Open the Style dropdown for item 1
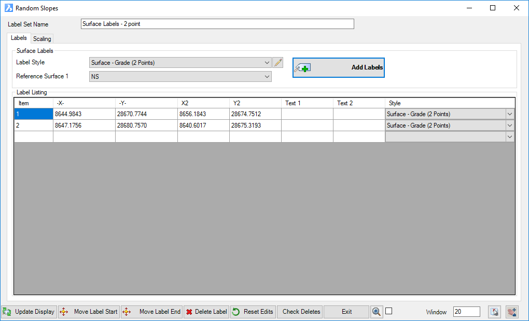 tap(509, 114)
